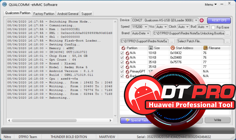This screenshot has height=140, width=236.
Task: Uncheck the partition row at 0x20480
Action: [122, 57]
